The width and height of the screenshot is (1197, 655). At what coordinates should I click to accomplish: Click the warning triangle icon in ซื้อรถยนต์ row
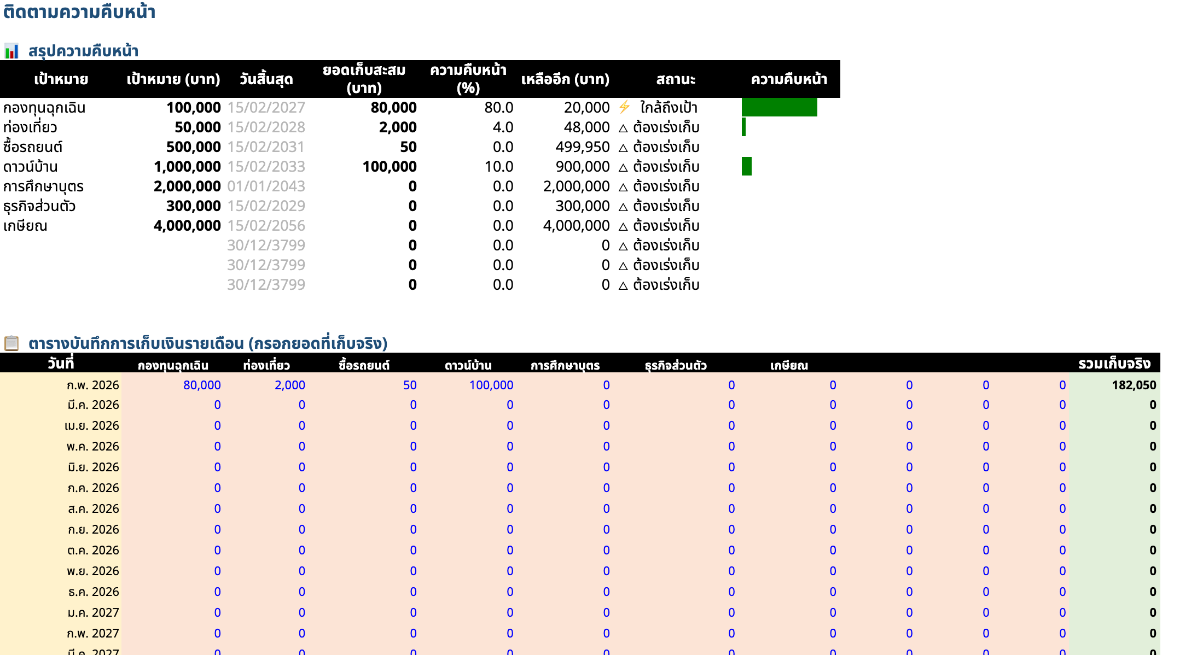(x=623, y=148)
